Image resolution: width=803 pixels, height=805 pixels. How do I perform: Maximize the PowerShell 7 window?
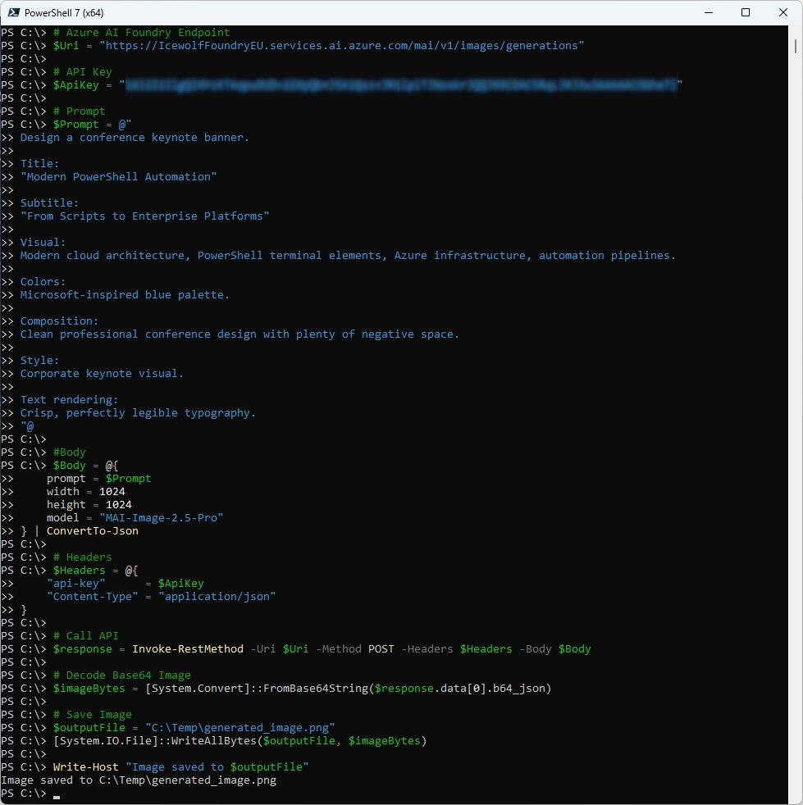pos(746,12)
